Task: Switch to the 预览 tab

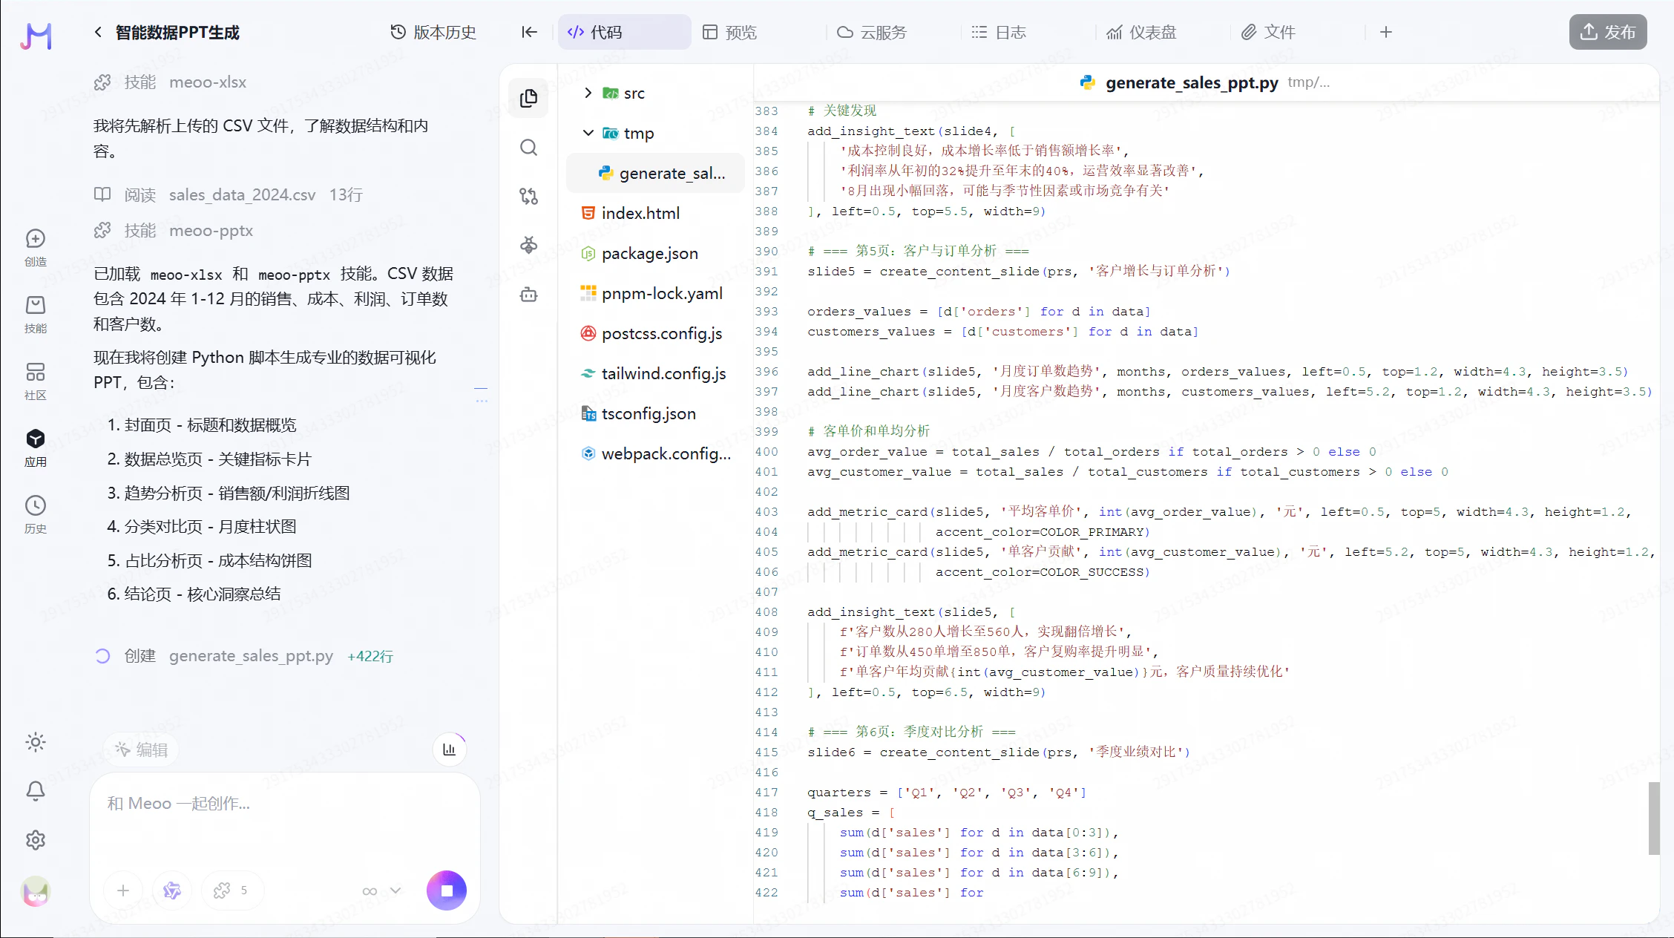Action: 730,32
